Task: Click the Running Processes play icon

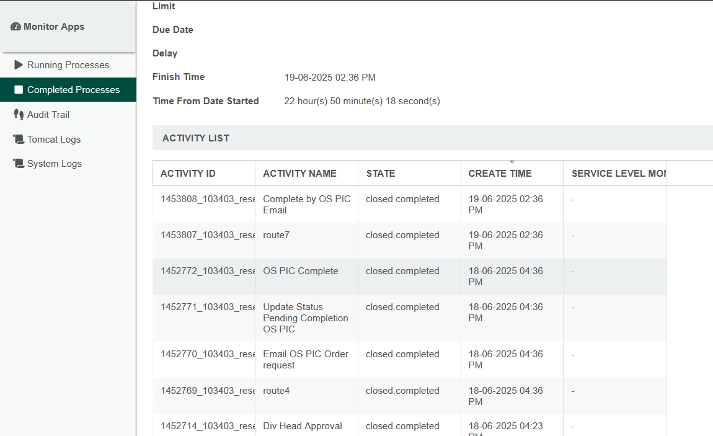Action: (x=19, y=65)
